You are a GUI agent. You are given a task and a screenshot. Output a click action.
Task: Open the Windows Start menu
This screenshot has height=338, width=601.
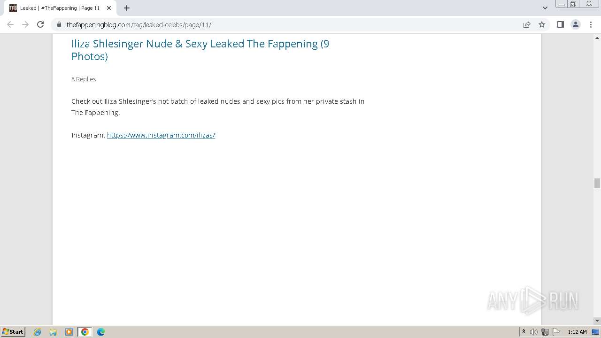13,331
